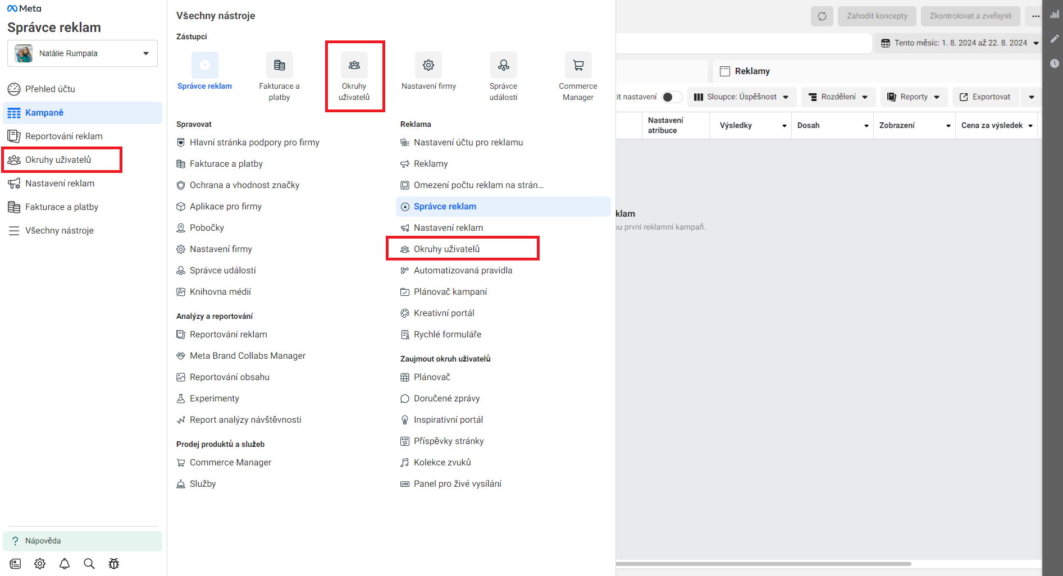Click the search magnifier icon

coord(89,564)
